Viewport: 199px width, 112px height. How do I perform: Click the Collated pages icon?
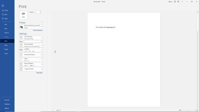(x=21, y=50)
